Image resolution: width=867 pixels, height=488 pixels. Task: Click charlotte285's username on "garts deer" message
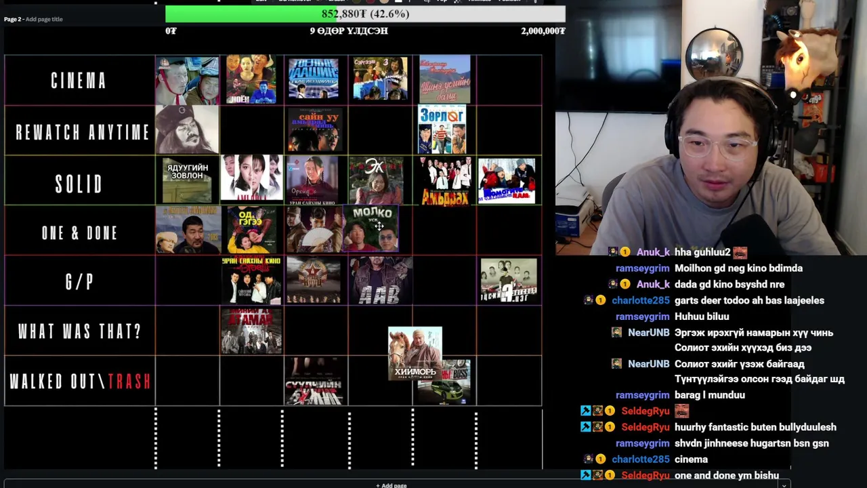(x=640, y=300)
